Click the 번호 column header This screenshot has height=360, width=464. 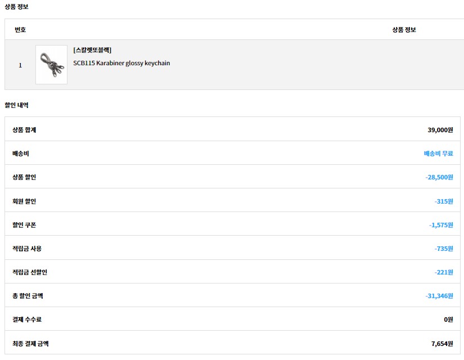pos(20,29)
